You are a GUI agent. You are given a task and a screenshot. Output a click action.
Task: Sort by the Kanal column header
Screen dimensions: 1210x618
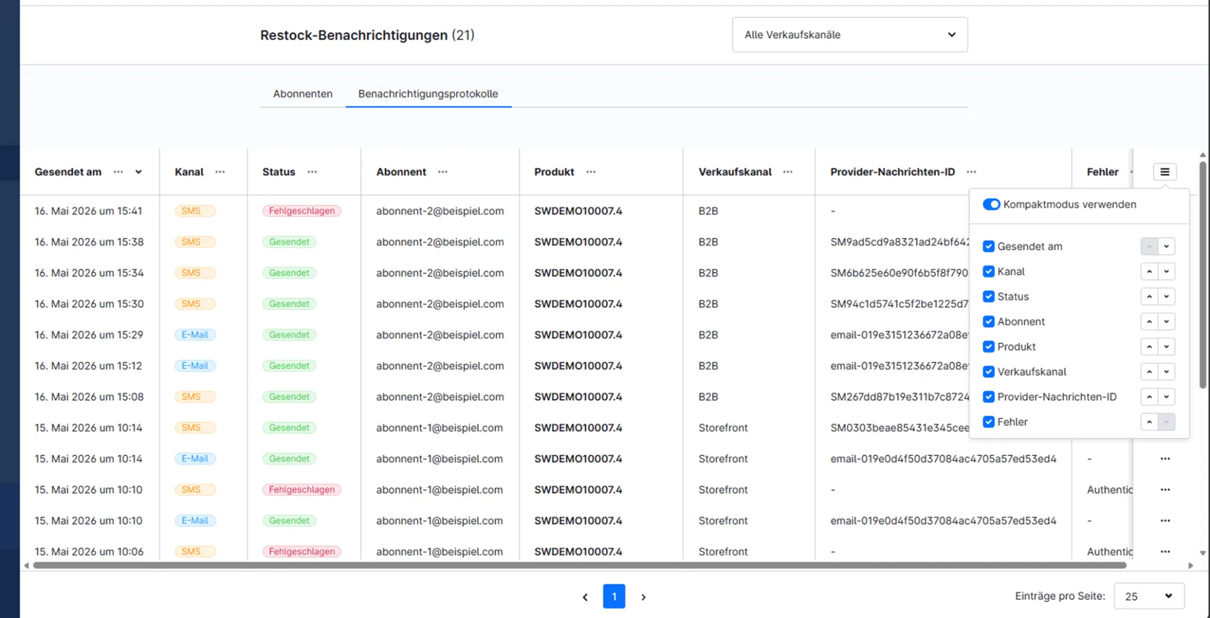(x=189, y=172)
